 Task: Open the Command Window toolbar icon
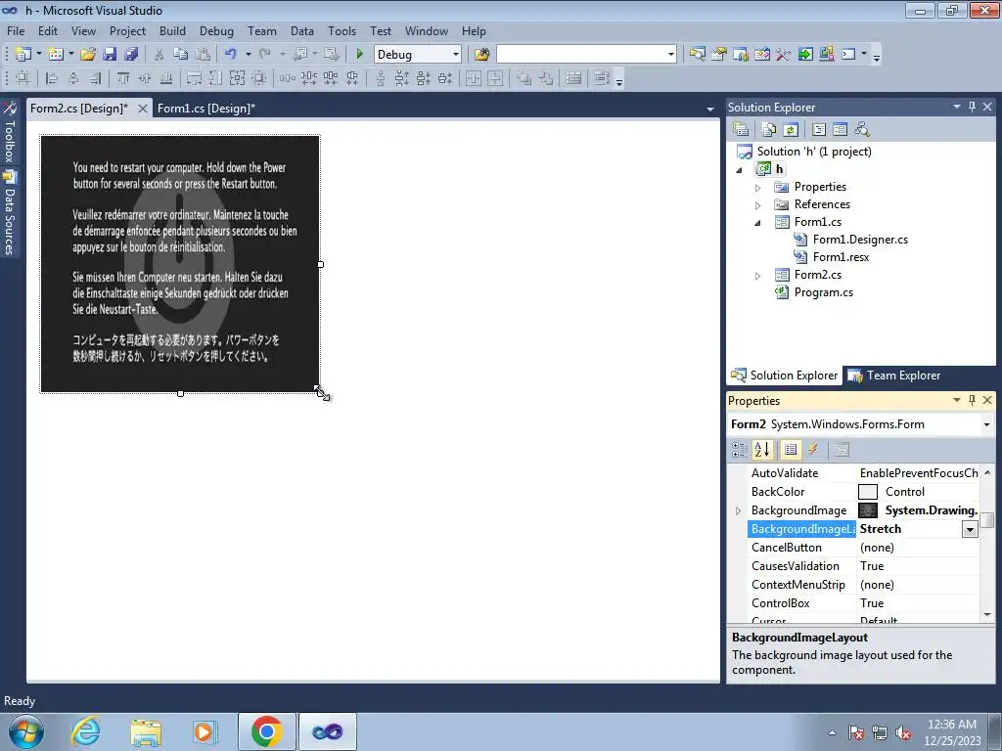pos(848,55)
